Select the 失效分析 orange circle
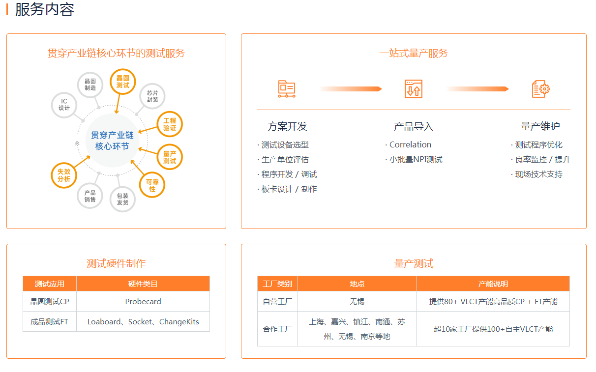This screenshot has height=372, width=596. pyautogui.click(x=64, y=175)
